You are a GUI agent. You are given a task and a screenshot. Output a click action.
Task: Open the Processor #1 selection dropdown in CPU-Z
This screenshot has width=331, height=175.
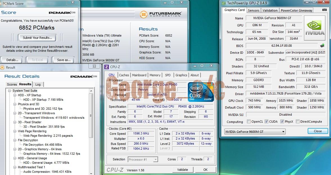[143, 159]
